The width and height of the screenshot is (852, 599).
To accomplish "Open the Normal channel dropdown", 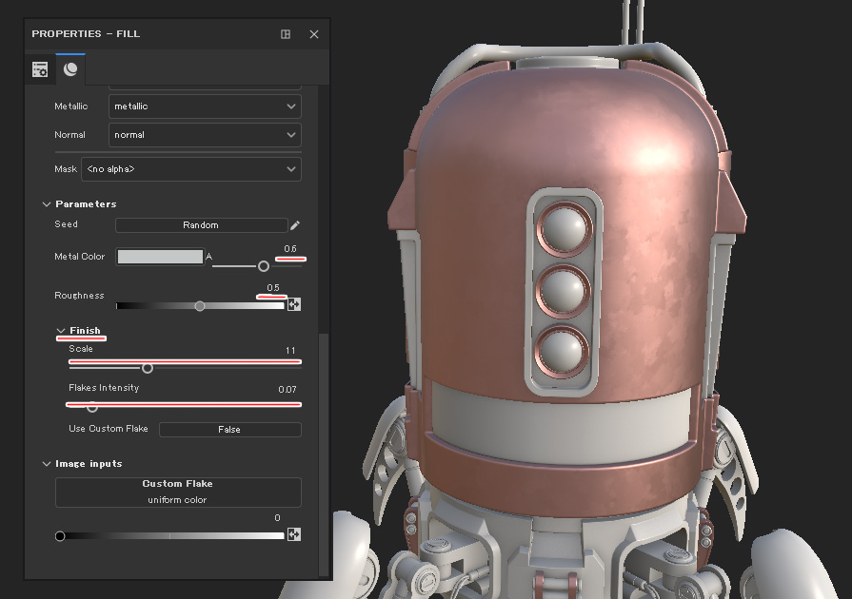I will tap(205, 135).
